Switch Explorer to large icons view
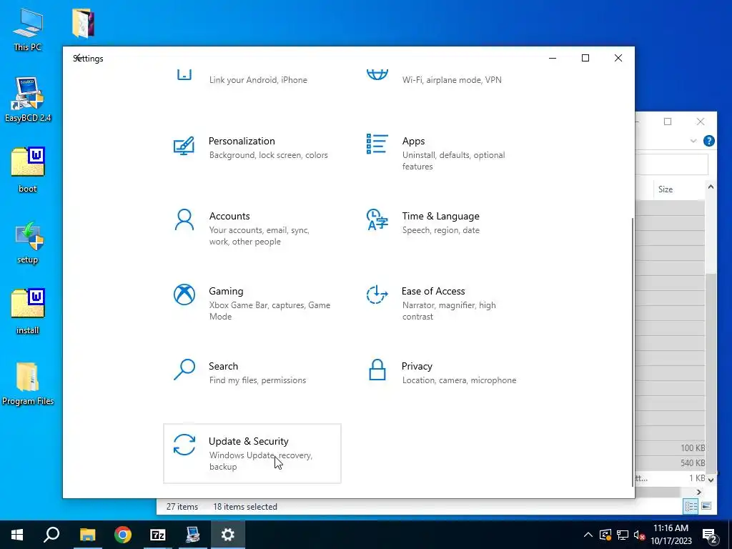Screen dimensions: 732x549 [706, 506]
